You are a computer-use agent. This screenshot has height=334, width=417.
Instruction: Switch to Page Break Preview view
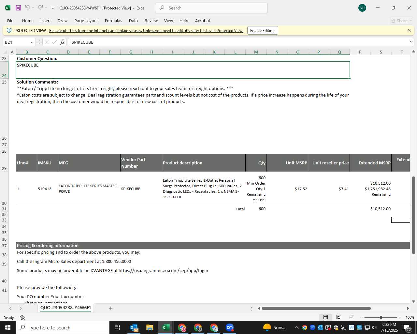point(352,317)
